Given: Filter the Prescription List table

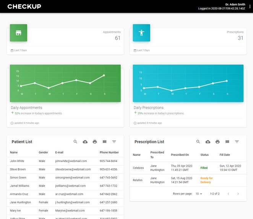Looking at the screenshot, I should (x=237, y=142).
